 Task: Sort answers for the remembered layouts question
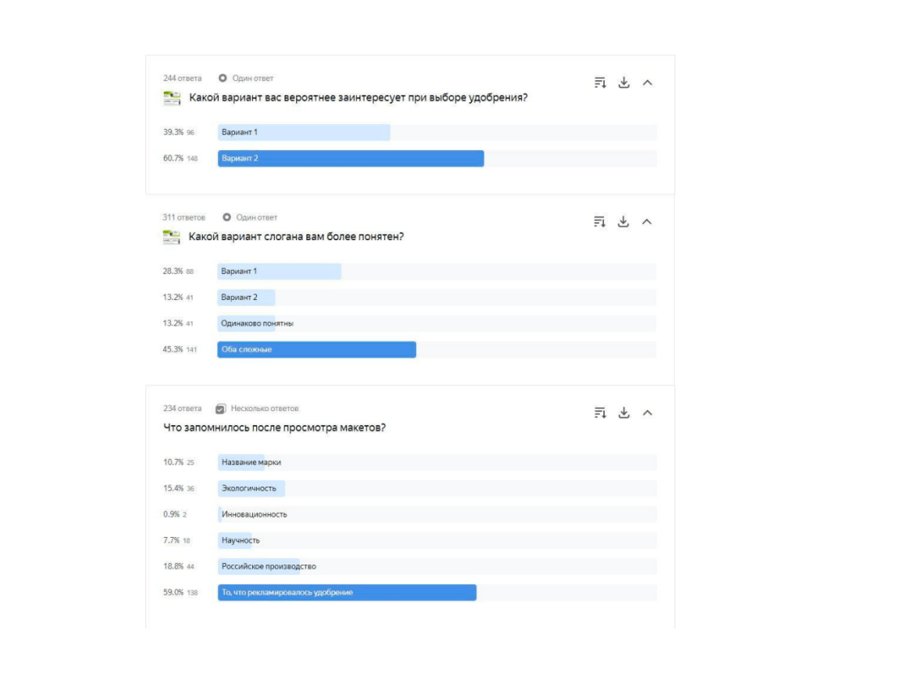[x=600, y=413]
